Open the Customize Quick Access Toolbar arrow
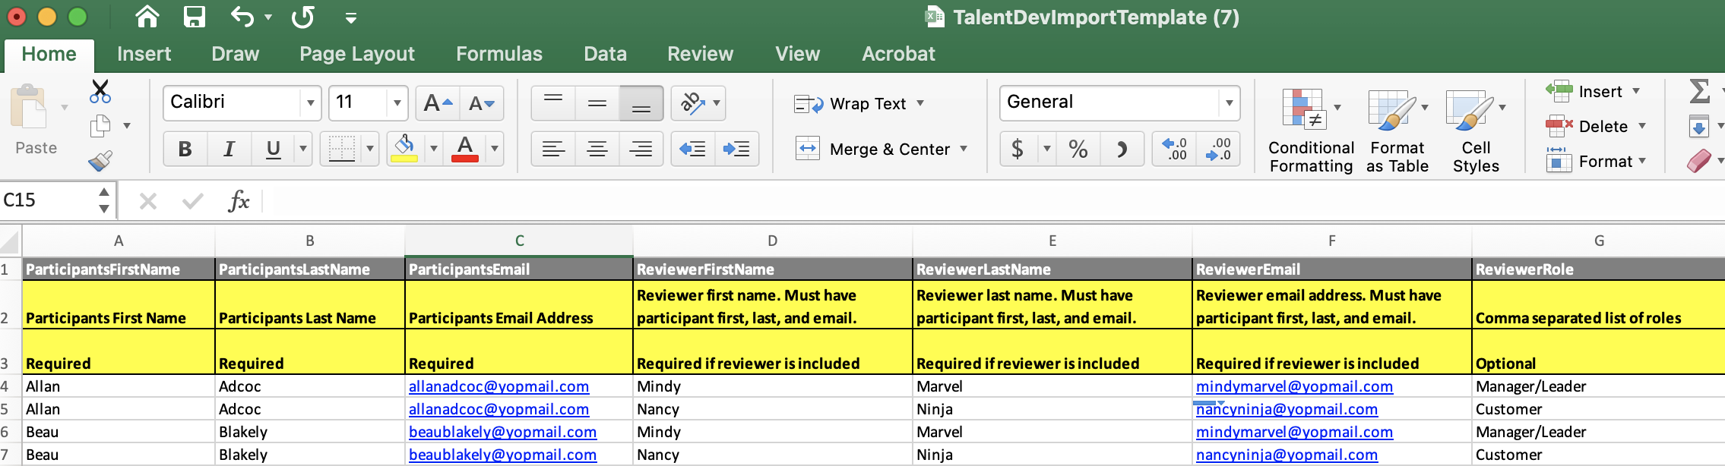Viewport: 1725px width, 466px height. click(x=351, y=17)
